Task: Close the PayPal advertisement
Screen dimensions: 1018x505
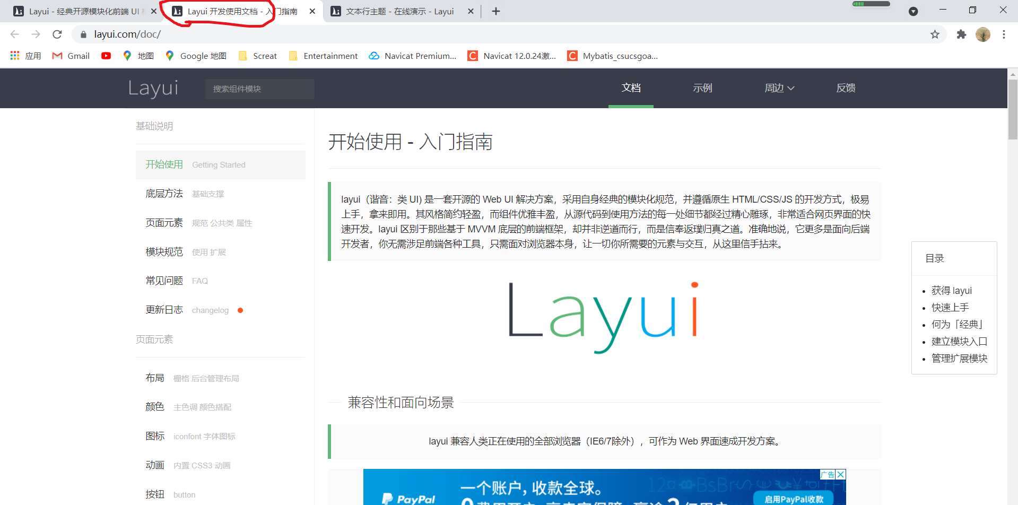Action: 840,474
